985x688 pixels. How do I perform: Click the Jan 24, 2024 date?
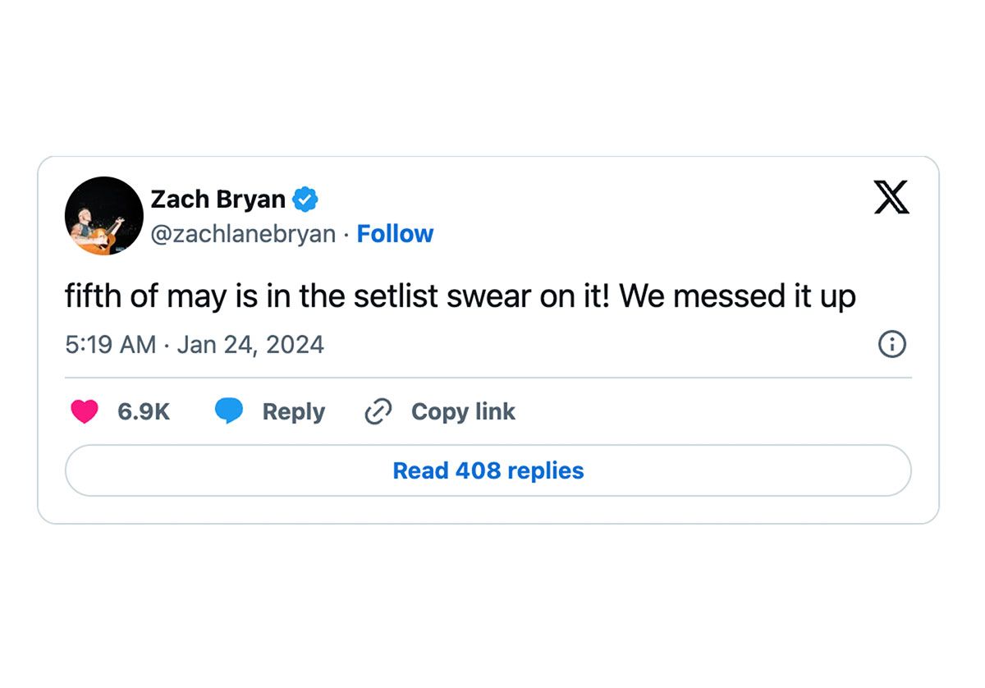click(250, 345)
